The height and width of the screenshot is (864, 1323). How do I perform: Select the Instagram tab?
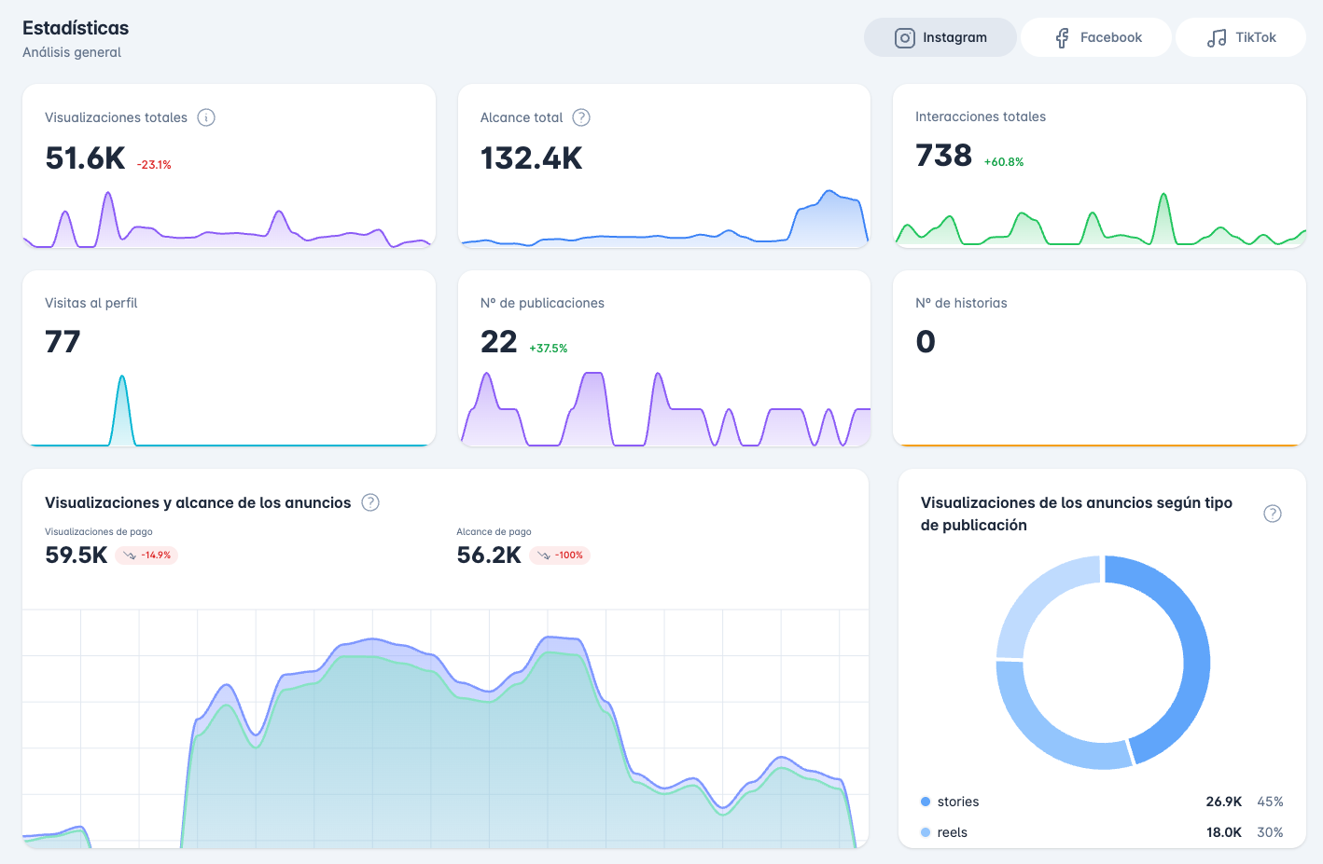(940, 38)
